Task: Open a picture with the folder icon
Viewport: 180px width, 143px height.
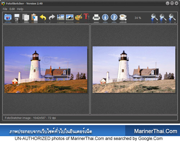Action: (8, 17)
